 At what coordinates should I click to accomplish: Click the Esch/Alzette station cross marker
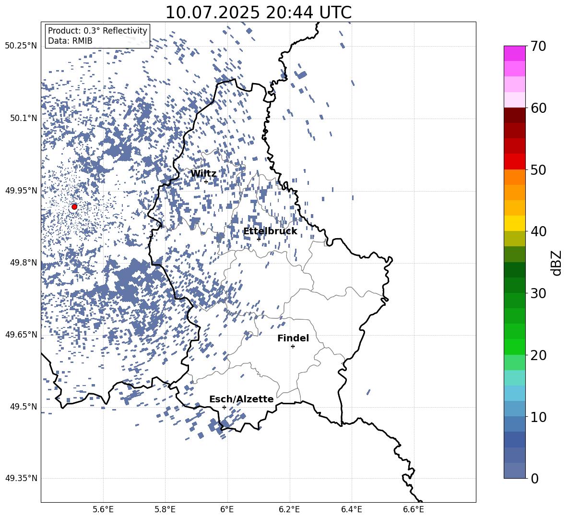tap(224, 407)
